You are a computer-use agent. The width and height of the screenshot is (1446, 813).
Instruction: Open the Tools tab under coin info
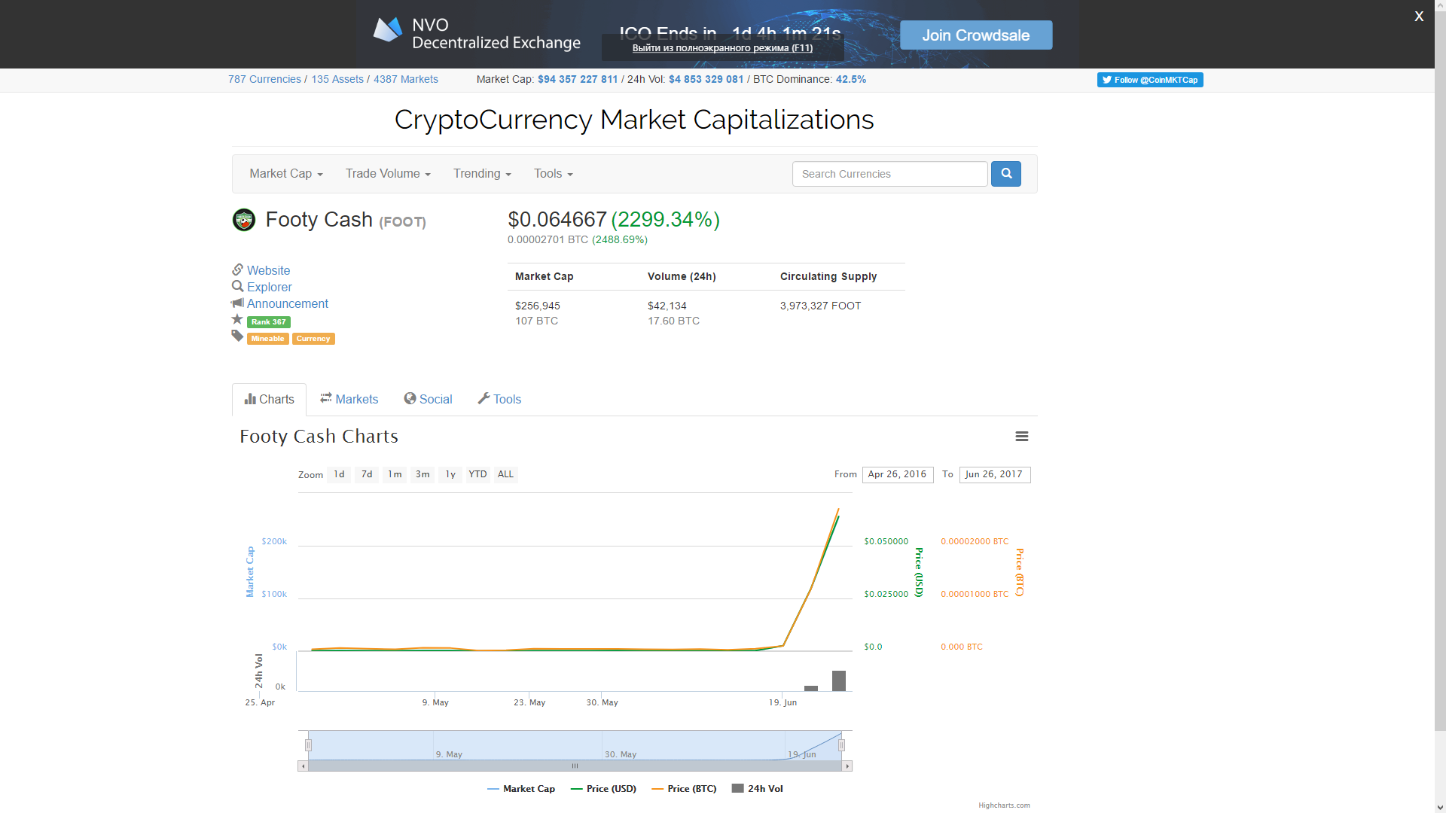pos(499,400)
